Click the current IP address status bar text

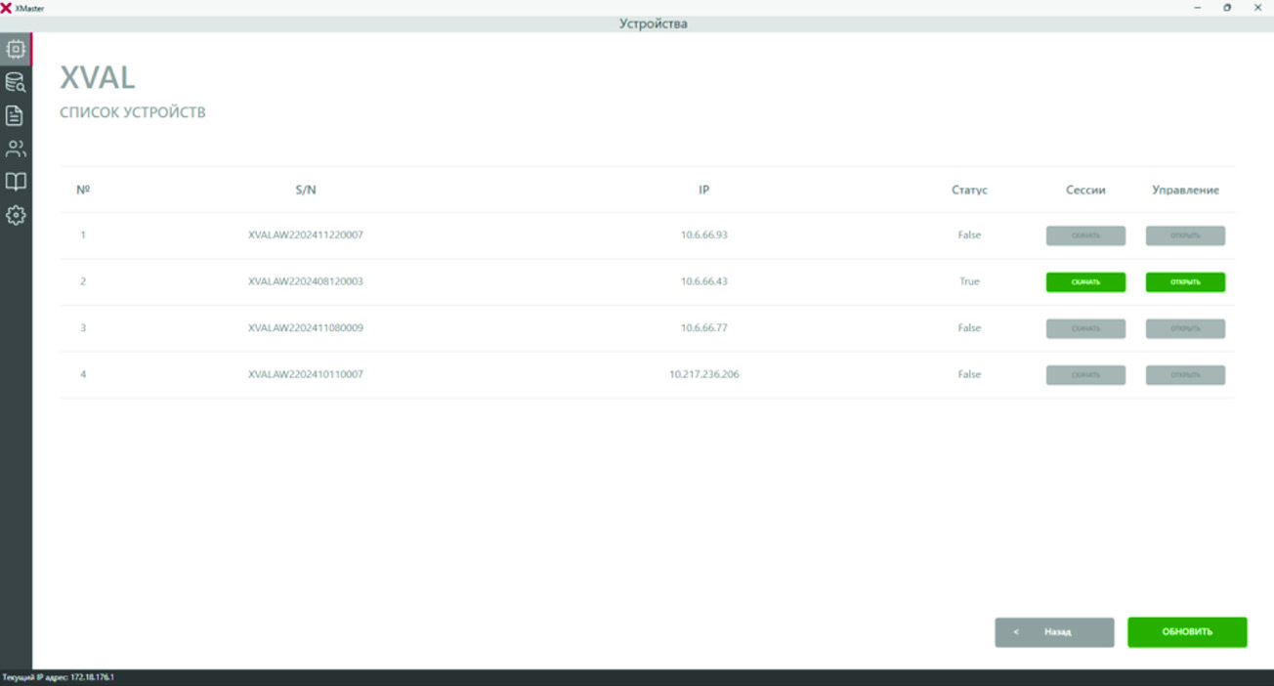(x=59, y=677)
